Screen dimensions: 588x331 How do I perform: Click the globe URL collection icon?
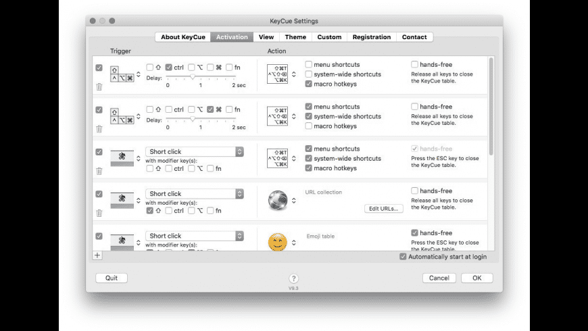tap(278, 200)
